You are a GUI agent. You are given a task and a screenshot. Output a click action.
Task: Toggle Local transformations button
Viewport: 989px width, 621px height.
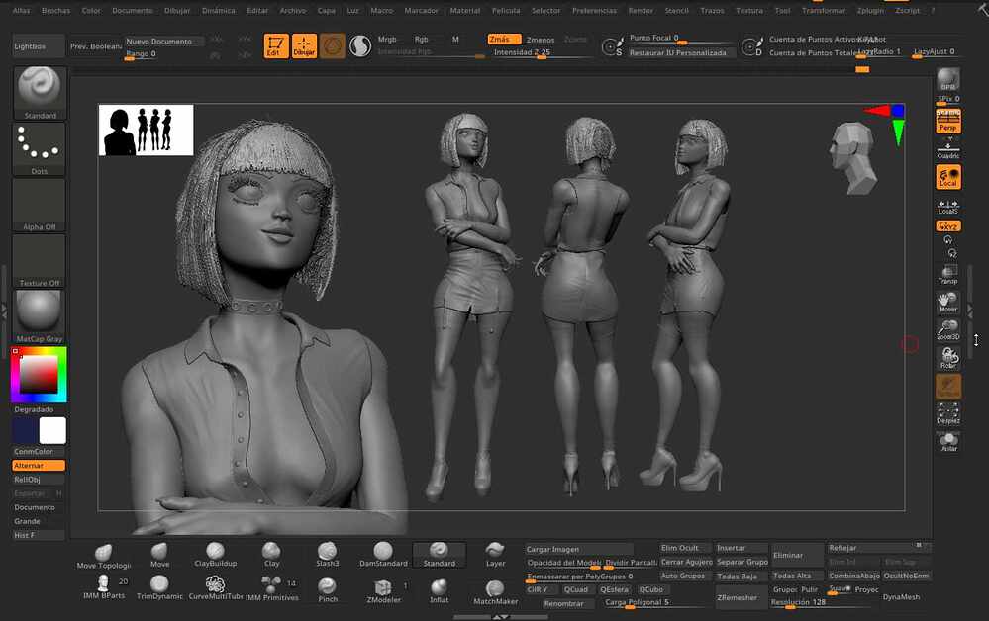tap(948, 177)
